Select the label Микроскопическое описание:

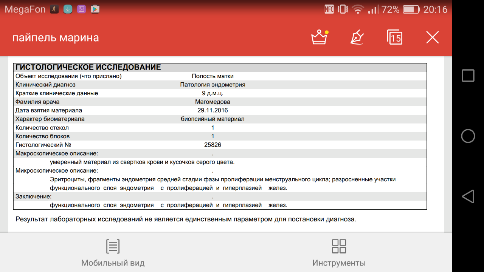click(x=57, y=170)
